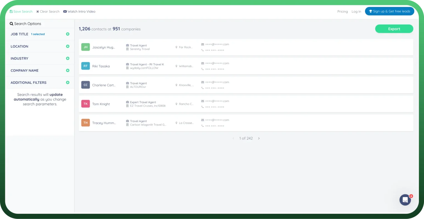This screenshot has height=219, width=424.
Task: Open the ADDITIONAL FILTERS label
Action: [x=28, y=83]
